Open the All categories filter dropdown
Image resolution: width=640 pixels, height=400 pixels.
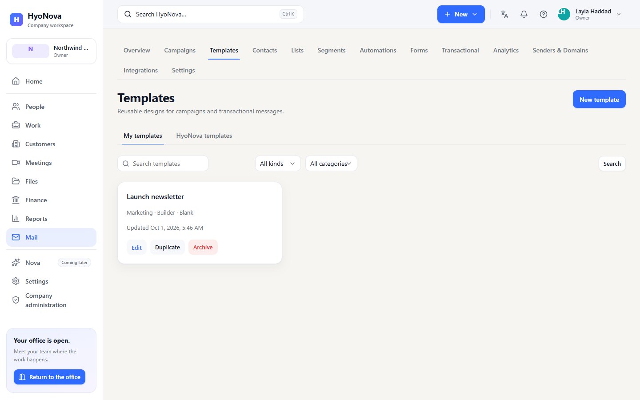click(x=331, y=164)
